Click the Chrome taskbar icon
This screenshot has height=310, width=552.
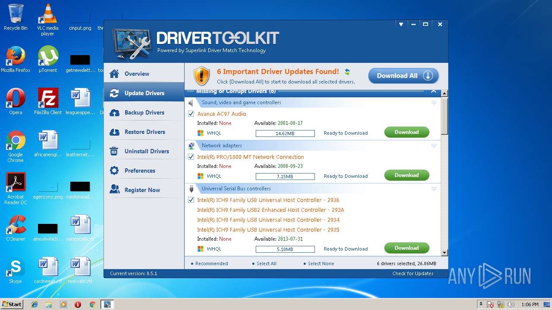[x=92, y=304]
